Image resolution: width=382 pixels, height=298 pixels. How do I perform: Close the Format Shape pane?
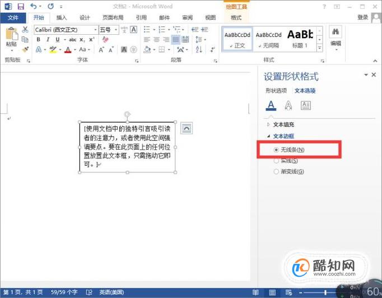coord(374,74)
